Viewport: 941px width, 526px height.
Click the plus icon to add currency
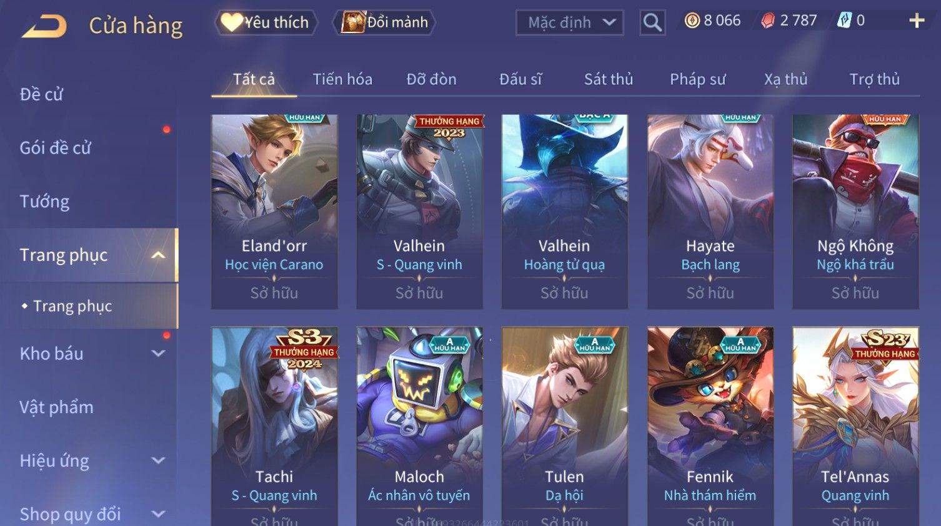pyautogui.click(x=917, y=21)
